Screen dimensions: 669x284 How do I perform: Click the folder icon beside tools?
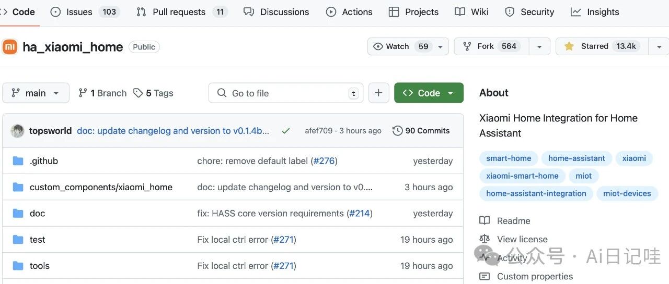(x=18, y=266)
